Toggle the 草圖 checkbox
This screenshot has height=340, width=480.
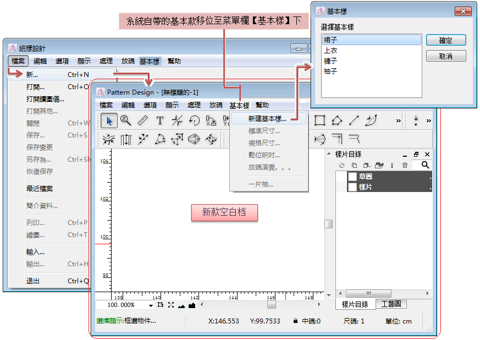pyautogui.click(x=352, y=177)
